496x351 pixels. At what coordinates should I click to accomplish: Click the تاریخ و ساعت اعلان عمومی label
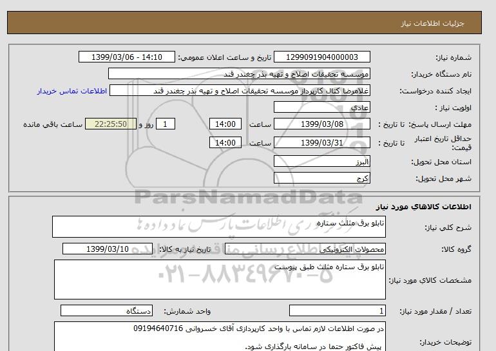(x=225, y=57)
